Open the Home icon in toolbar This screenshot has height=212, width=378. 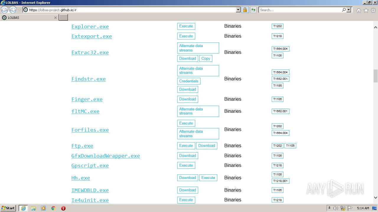pos(359,10)
